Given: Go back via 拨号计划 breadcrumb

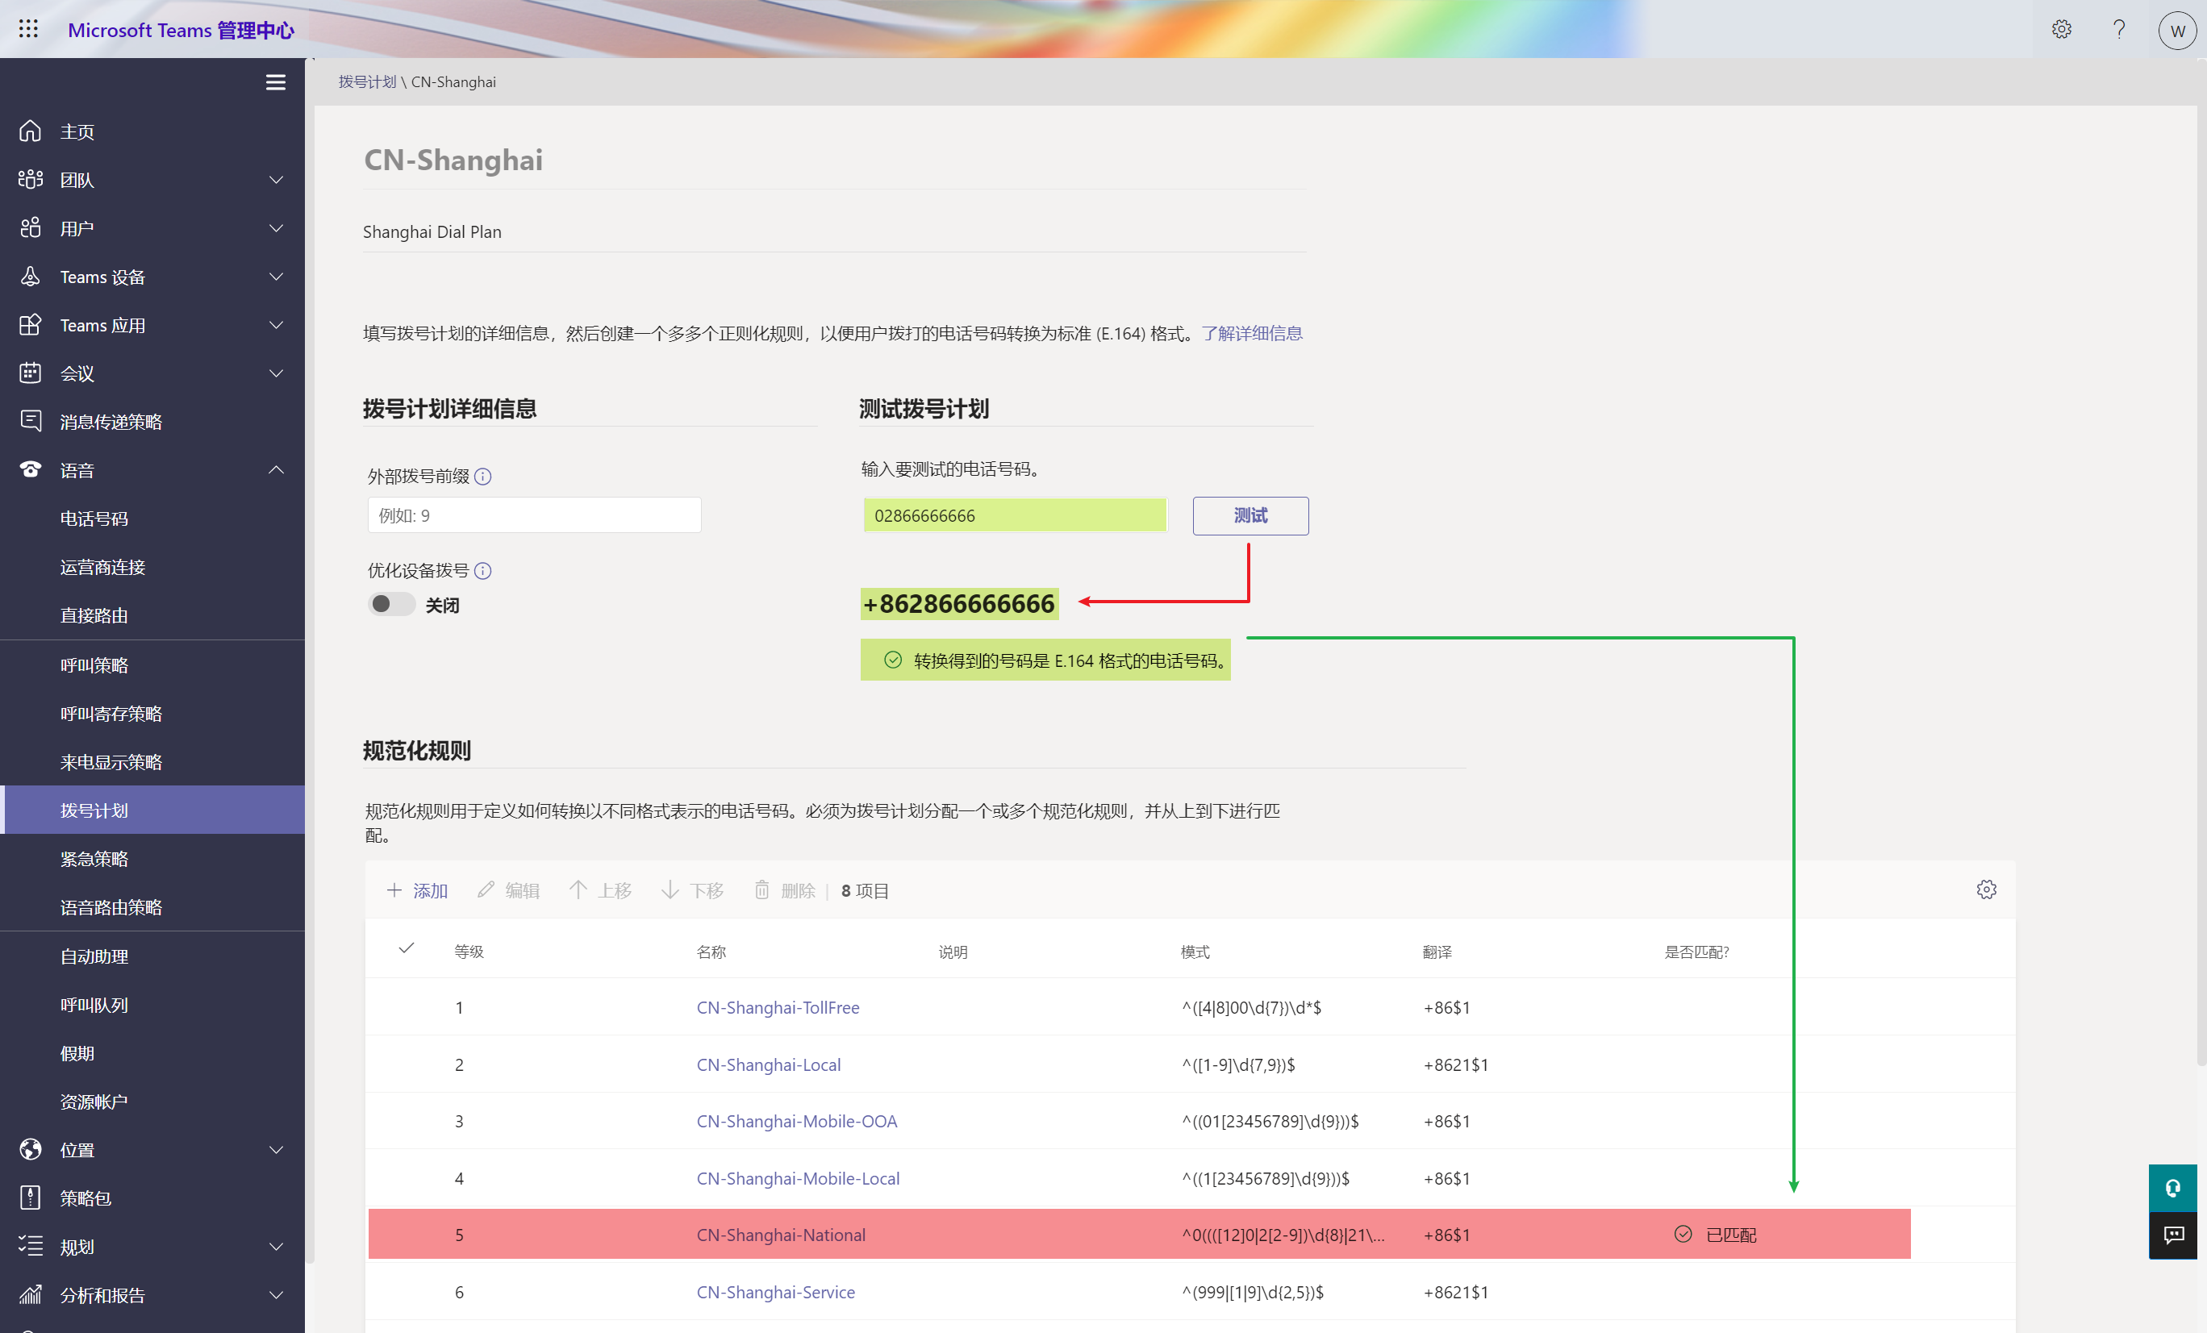Looking at the screenshot, I should tap(367, 81).
